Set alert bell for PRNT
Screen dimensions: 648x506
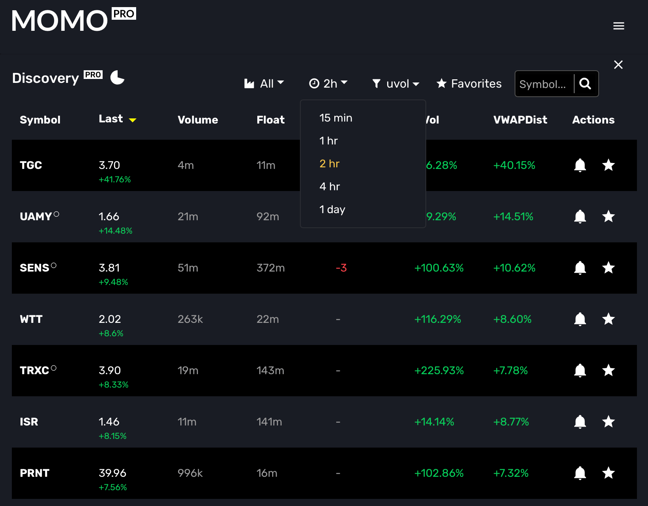(x=580, y=473)
